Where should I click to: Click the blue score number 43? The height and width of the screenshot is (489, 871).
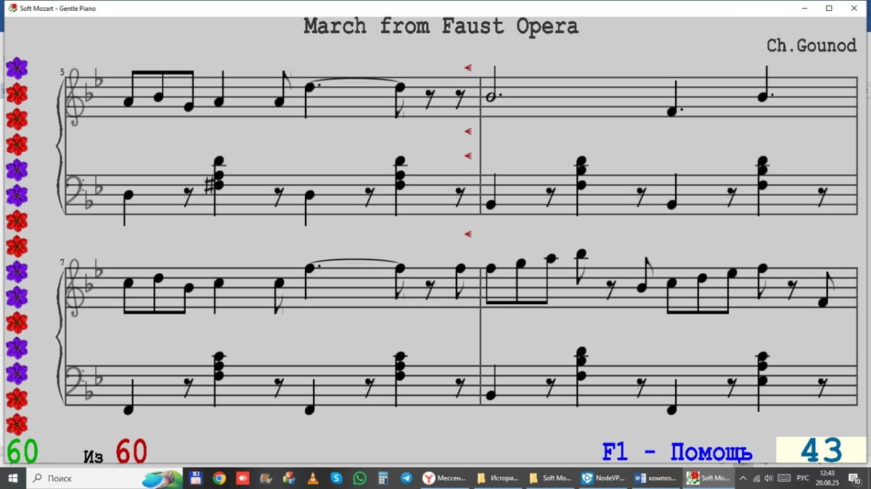tap(821, 451)
